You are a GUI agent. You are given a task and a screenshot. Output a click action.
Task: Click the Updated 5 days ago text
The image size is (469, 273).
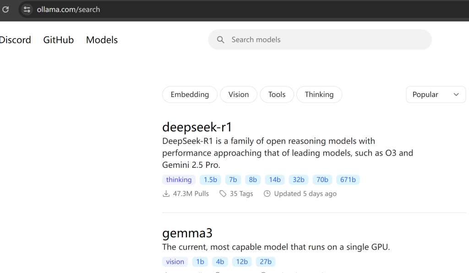click(305, 193)
